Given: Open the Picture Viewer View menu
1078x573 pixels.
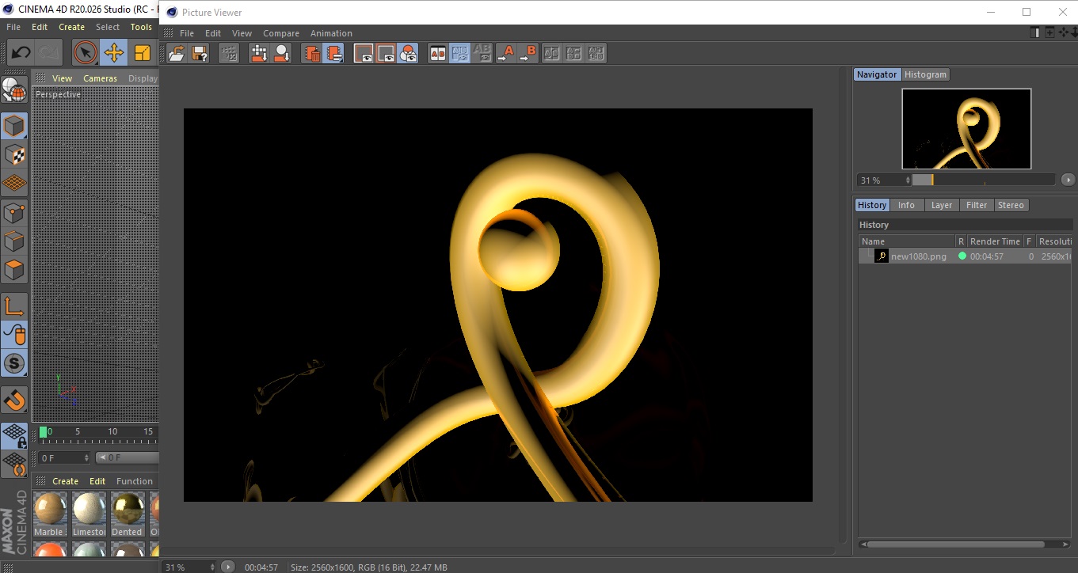Looking at the screenshot, I should coord(242,33).
